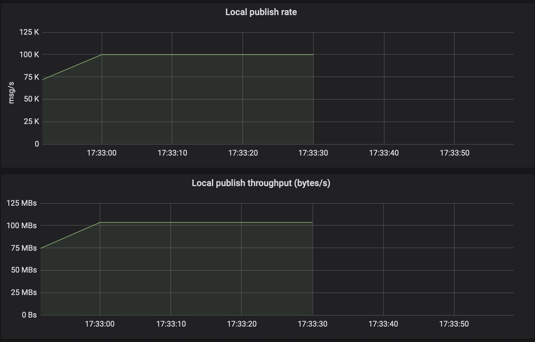
Task: Click the 0 axis label in publish rate
Action: (37, 144)
